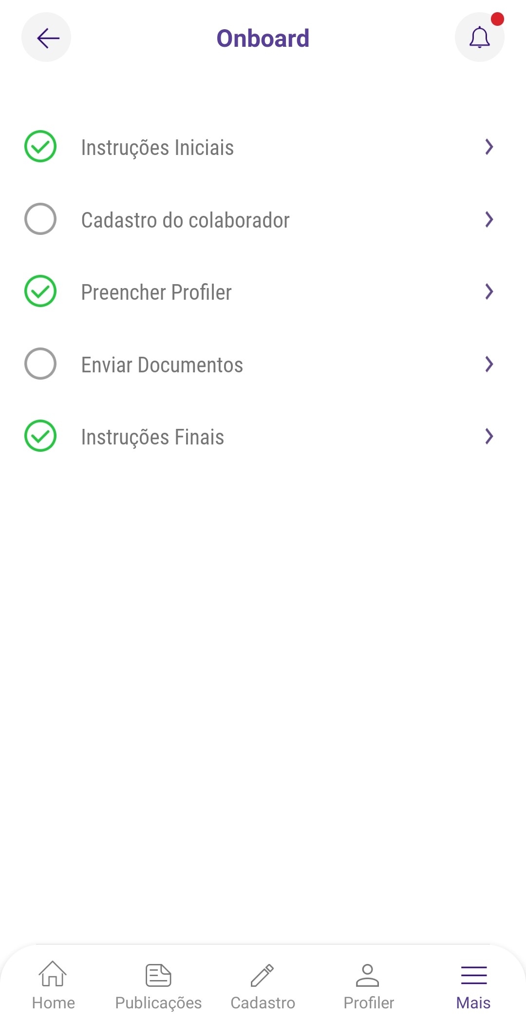Image resolution: width=526 pixels, height=1021 pixels.
Task: Click the green check beside Instruções Iniciais
Action: tap(40, 146)
